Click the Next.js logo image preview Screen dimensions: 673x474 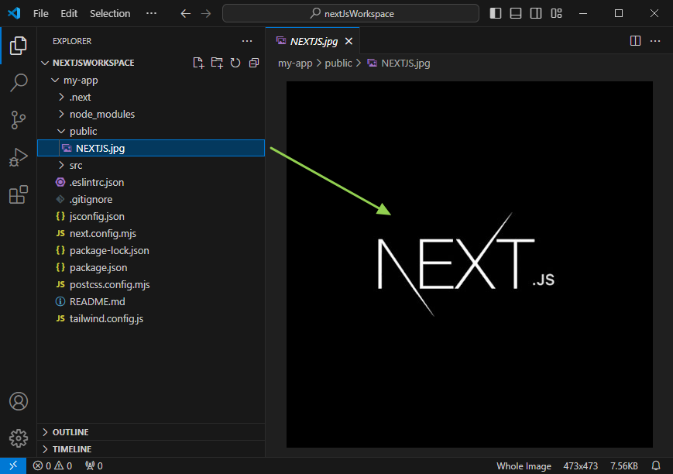(x=469, y=264)
